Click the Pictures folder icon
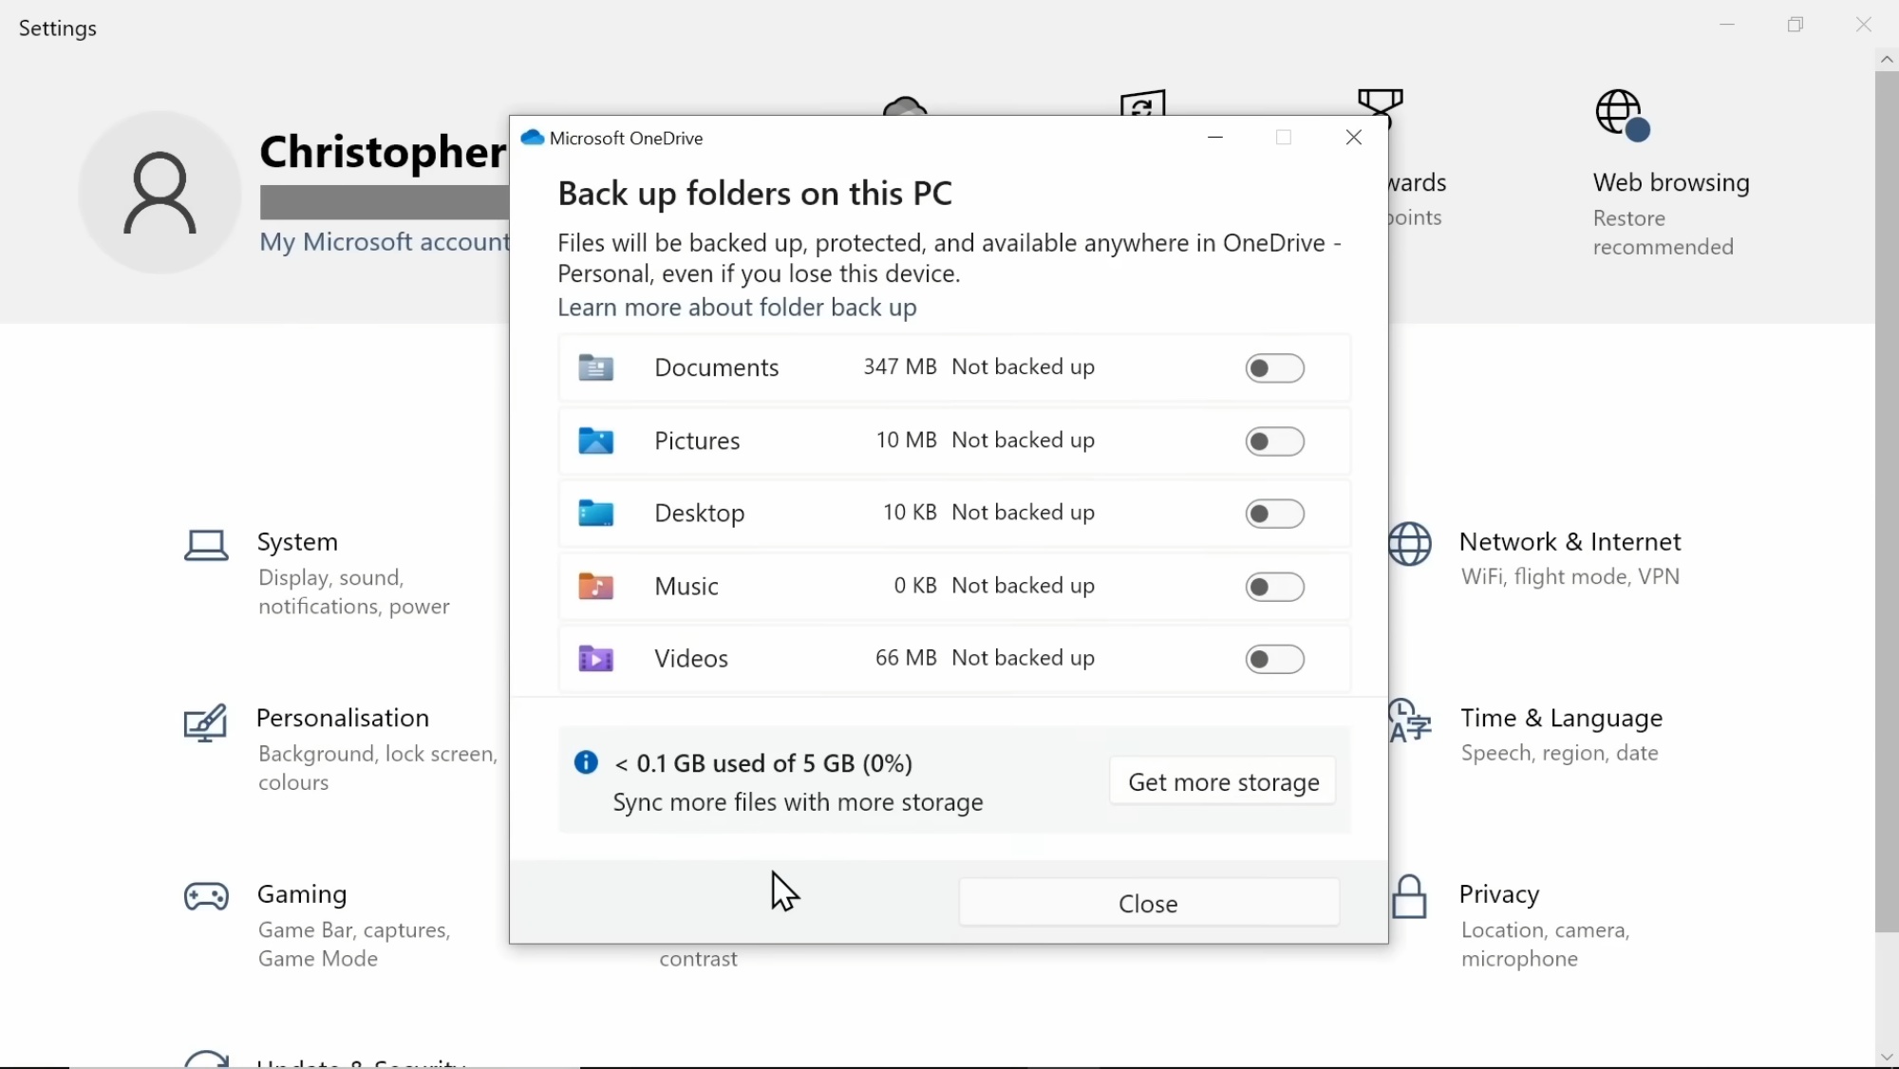The width and height of the screenshot is (1899, 1069). click(x=596, y=441)
